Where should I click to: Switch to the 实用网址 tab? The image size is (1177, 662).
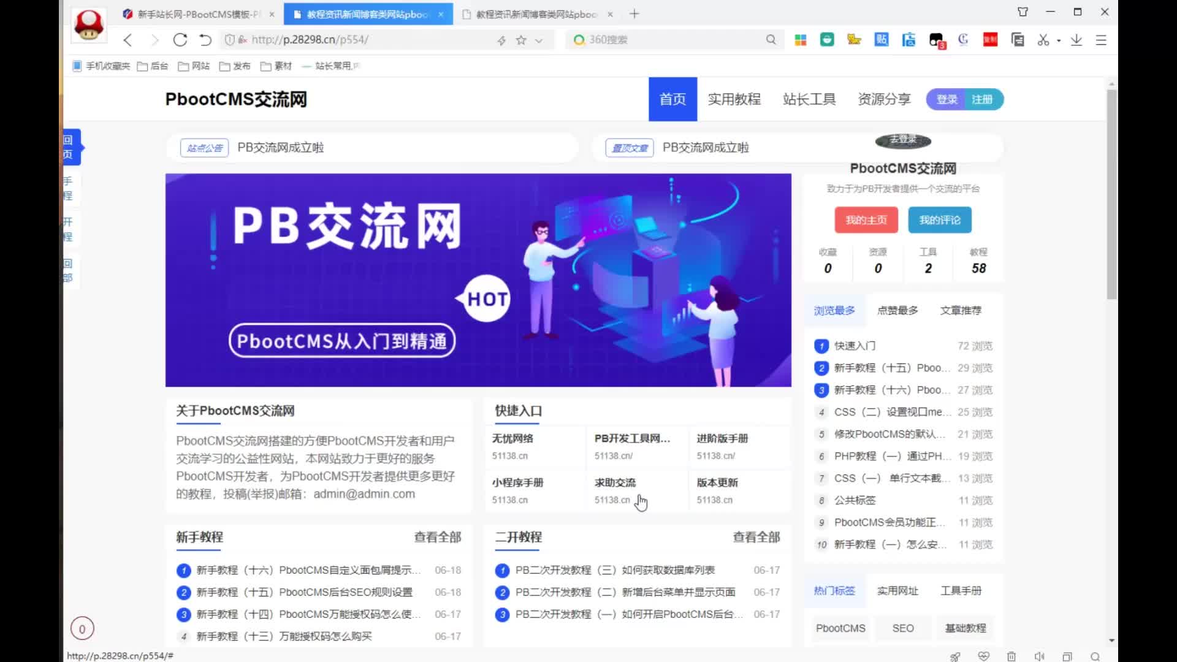897,591
